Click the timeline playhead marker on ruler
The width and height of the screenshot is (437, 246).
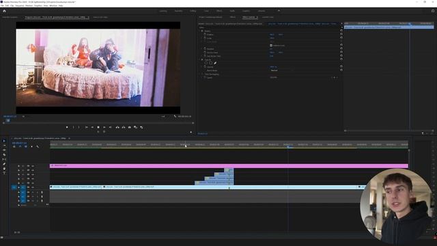tap(288, 146)
